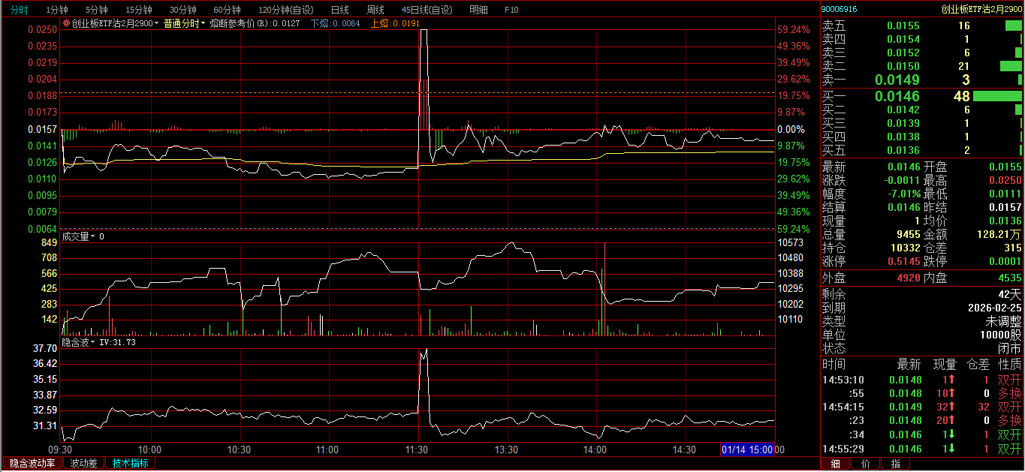Select the 隐含波动率 bottom tab
This screenshot has height=472, width=1025.
click(x=32, y=464)
